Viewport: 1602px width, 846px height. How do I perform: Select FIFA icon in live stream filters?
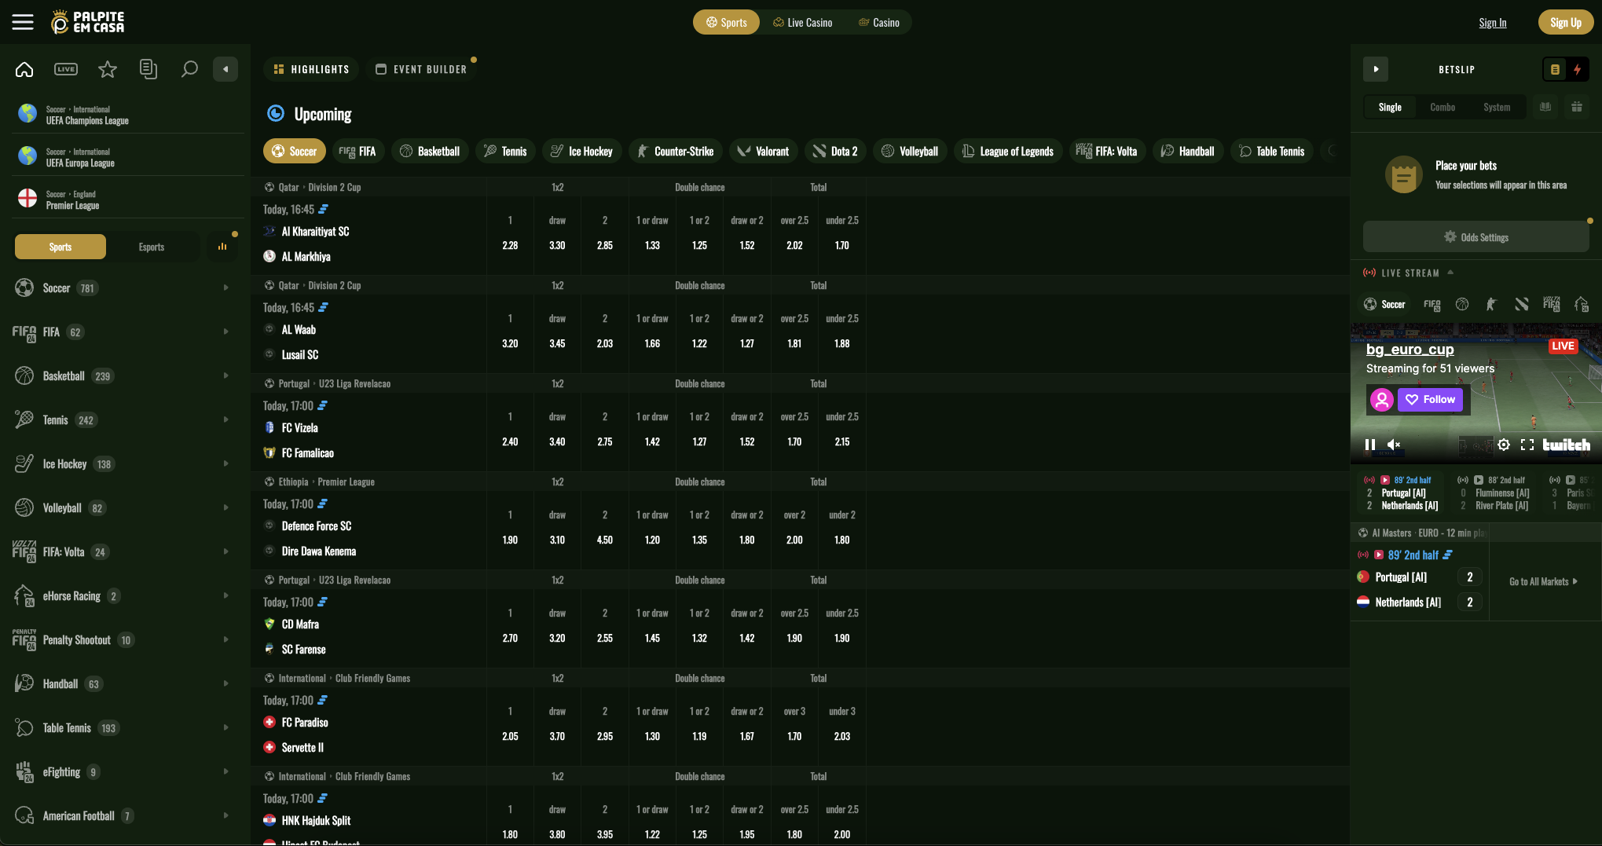click(1432, 304)
